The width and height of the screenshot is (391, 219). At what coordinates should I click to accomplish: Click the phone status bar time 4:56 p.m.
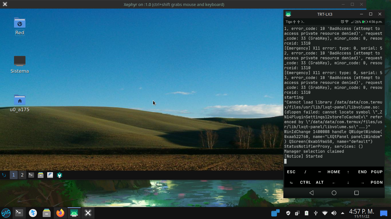tap(376, 22)
